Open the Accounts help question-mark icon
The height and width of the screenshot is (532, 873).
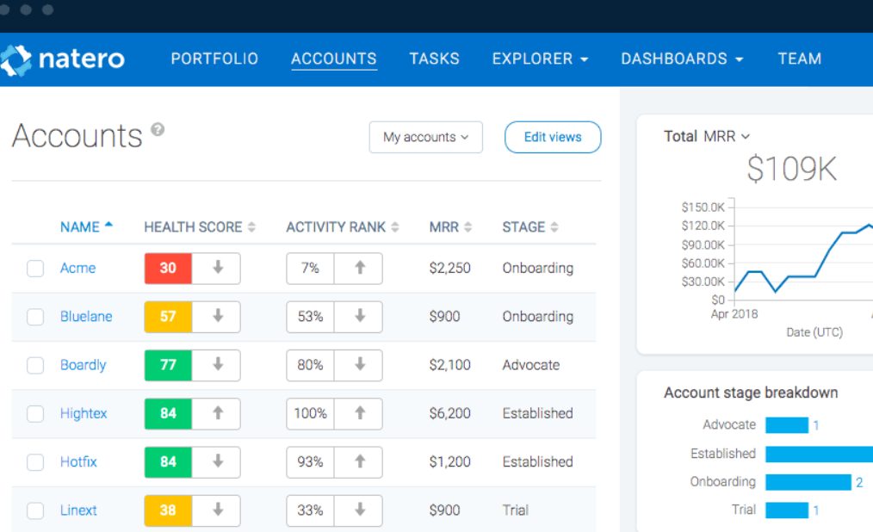tap(158, 130)
